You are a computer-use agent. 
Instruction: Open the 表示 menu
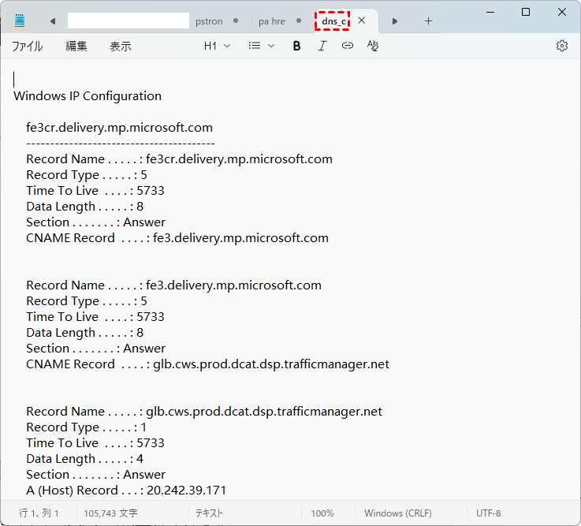pyautogui.click(x=121, y=47)
